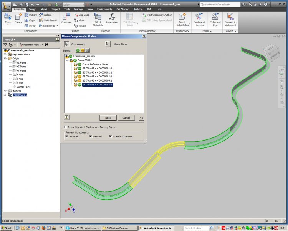Open the Get Started tab
Viewport: 288px width, 231px height.
tap(123, 9)
